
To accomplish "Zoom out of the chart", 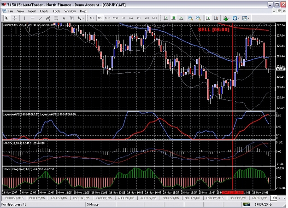I will coord(198,18).
